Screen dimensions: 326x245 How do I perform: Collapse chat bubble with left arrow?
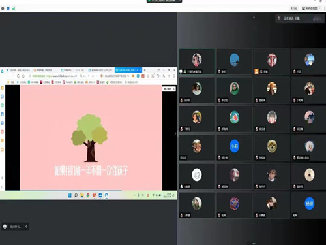point(26,227)
